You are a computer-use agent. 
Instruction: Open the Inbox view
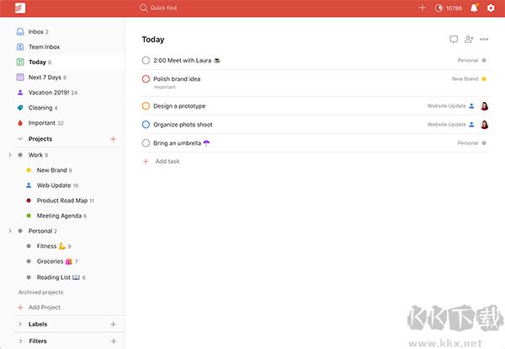(68, 31)
